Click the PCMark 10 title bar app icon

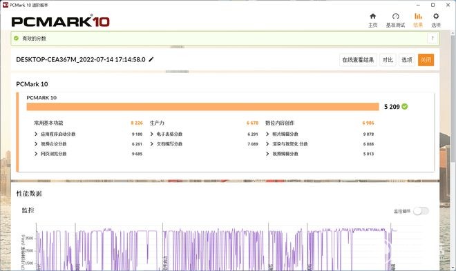(x=6, y=5)
